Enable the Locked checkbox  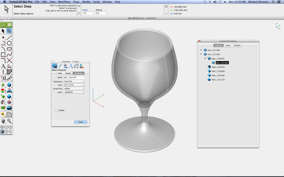point(56,110)
